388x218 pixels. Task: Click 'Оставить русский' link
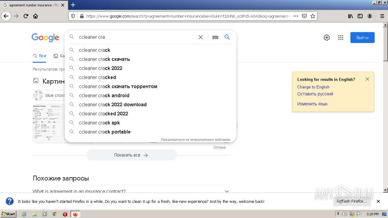(315, 94)
